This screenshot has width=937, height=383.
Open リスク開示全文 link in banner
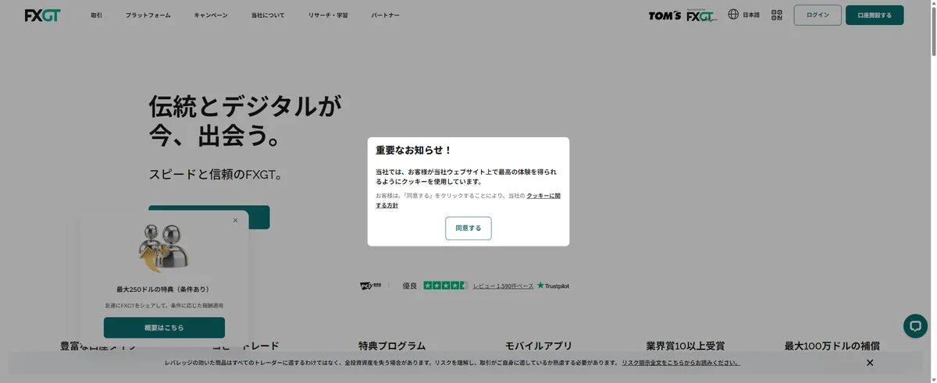pyautogui.click(x=681, y=363)
